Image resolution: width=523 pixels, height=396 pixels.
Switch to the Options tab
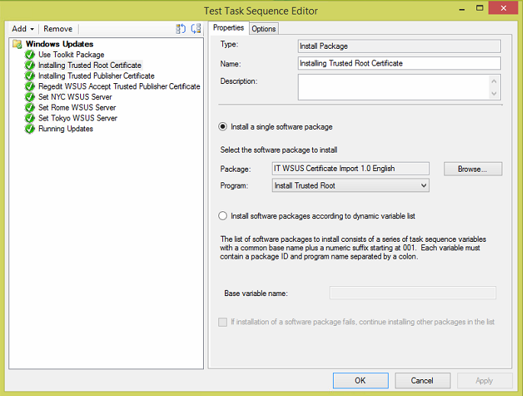[x=264, y=29]
